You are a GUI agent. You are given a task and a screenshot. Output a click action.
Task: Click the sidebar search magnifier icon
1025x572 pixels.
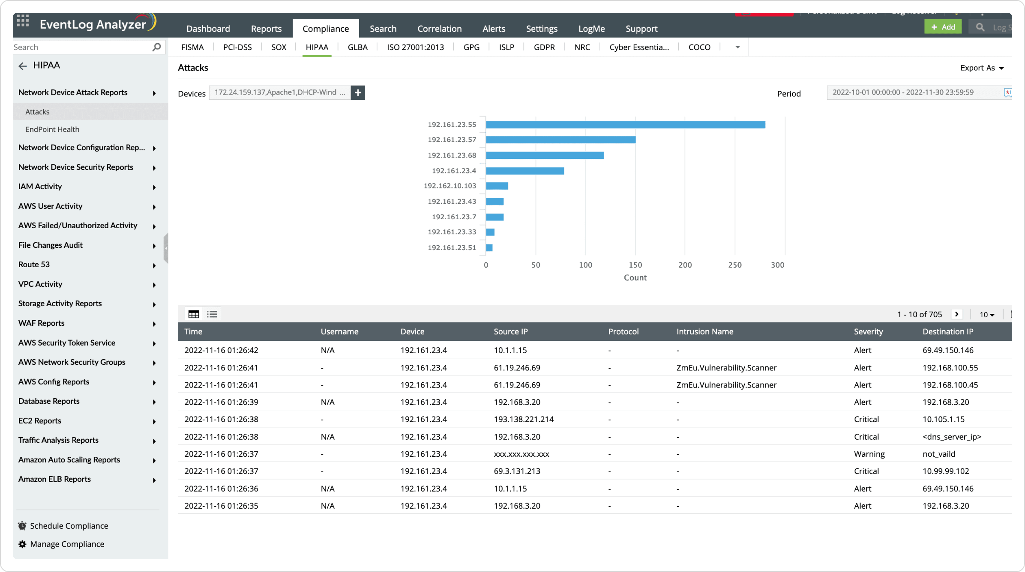point(156,47)
